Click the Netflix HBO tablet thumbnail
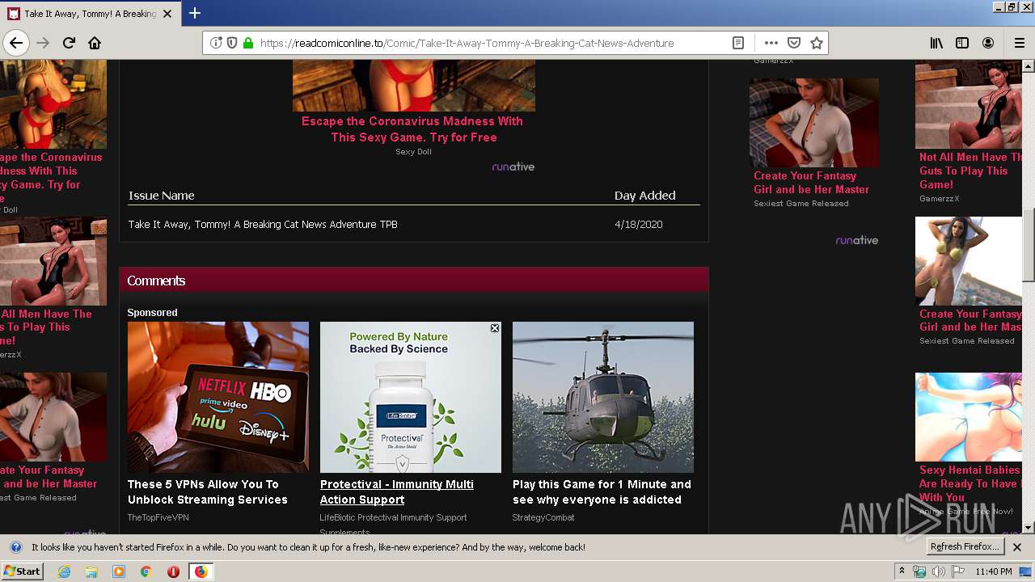This screenshot has width=1035, height=582. [218, 397]
